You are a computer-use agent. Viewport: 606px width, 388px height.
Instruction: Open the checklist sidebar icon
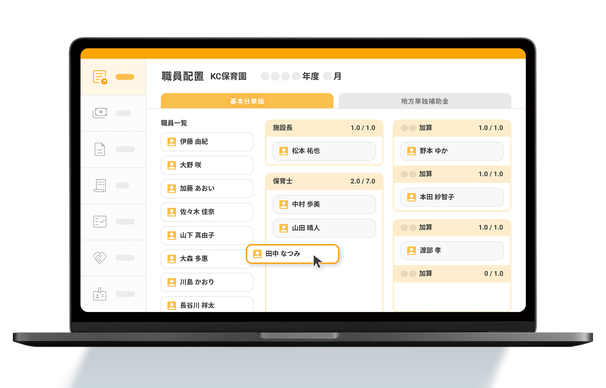[x=100, y=222]
